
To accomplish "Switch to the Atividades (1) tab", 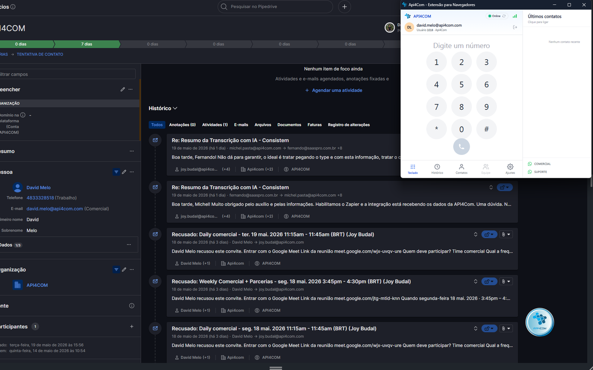I will pyautogui.click(x=215, y=125).
